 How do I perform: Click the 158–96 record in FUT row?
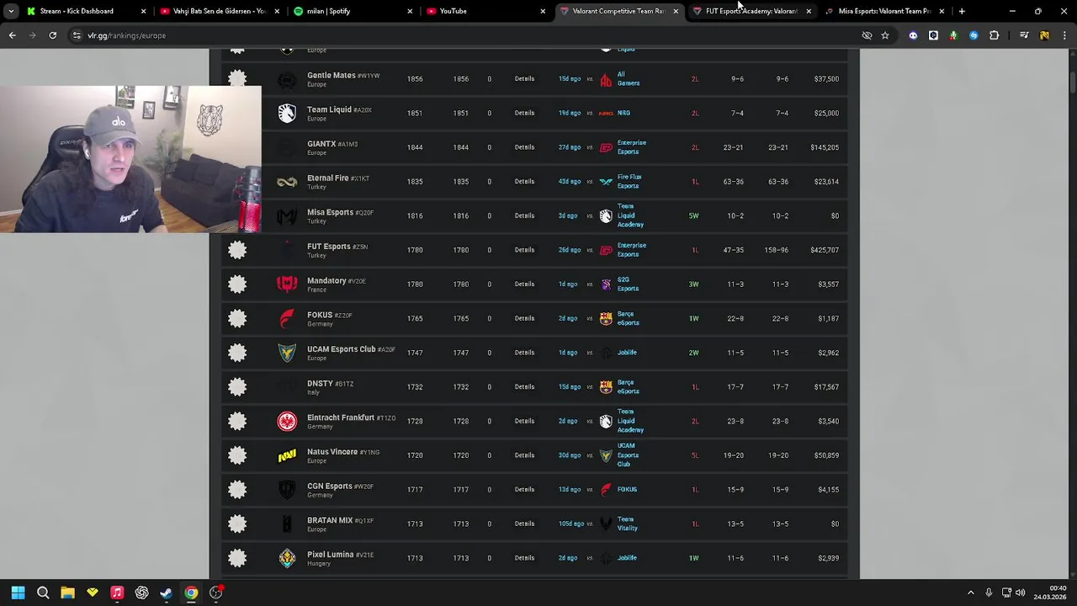coord(778,250)
